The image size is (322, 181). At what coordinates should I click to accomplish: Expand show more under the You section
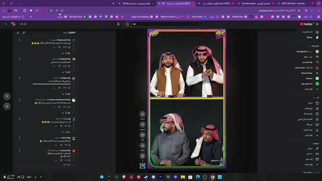click(311, 135)
